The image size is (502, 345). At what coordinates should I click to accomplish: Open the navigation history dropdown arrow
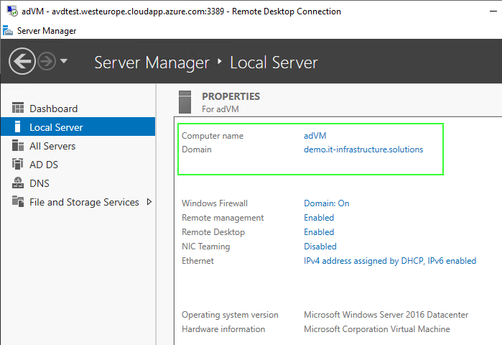coord(64,61)
